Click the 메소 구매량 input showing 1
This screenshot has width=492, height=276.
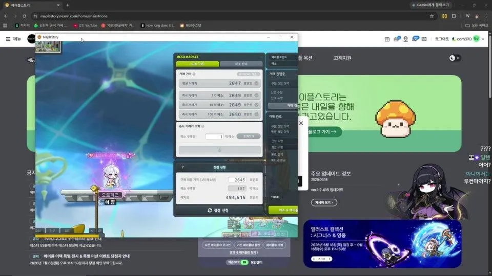(x=214, y=136)
